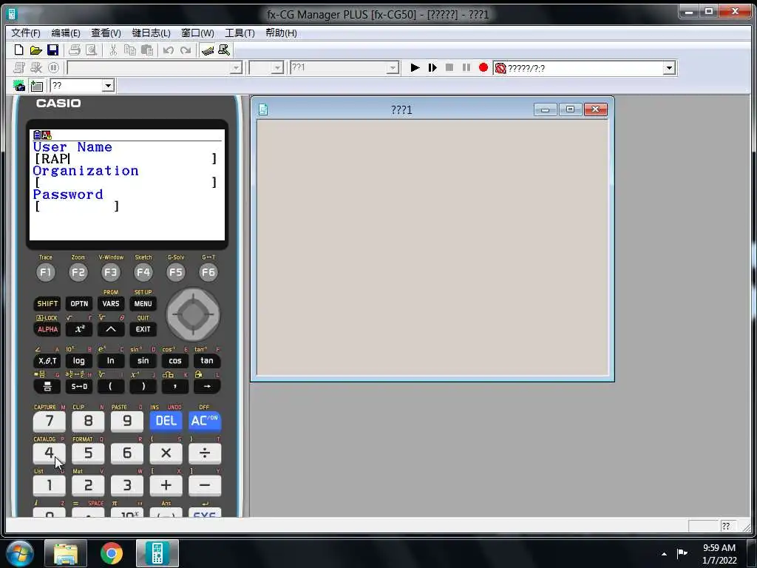Open the 窗口(W) menu
The width and height of the screenshot is (757, 568).
click(x=197, y=33)
